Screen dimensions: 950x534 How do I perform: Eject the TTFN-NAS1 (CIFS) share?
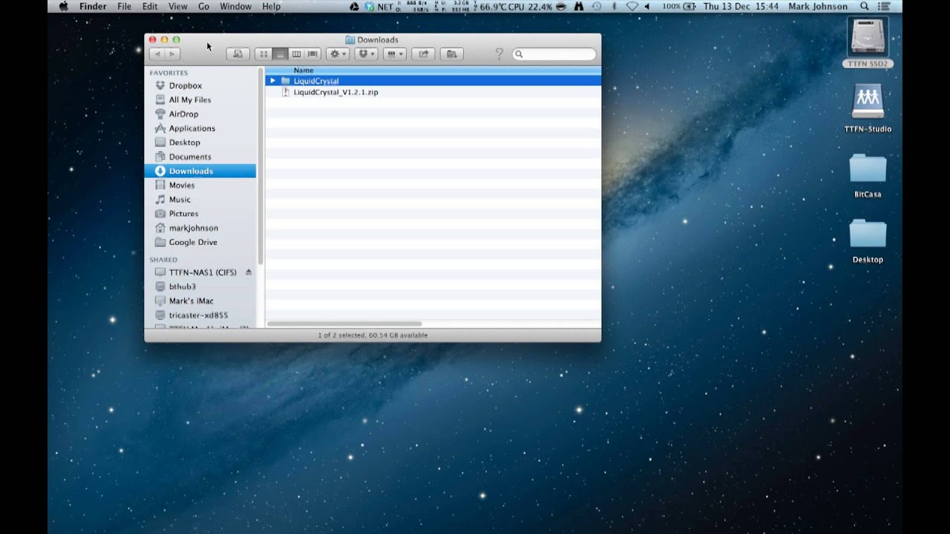(249, 272)
